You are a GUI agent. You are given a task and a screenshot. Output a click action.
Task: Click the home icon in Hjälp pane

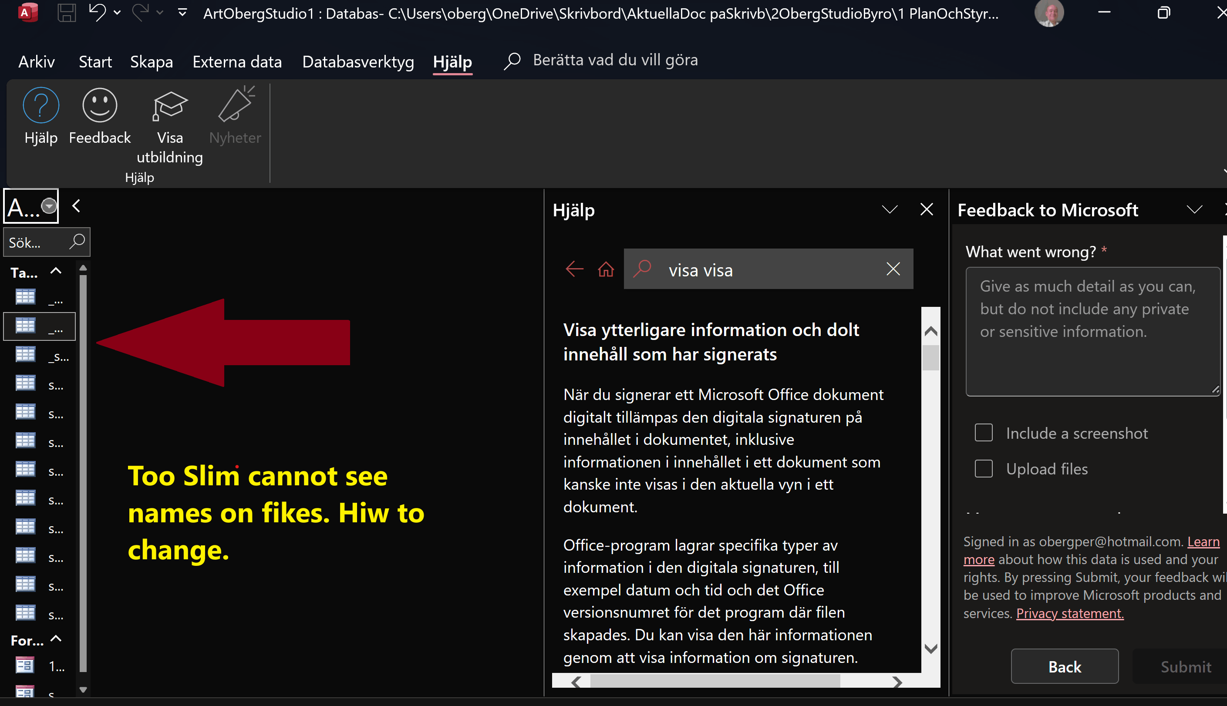[x=605, y=269]
